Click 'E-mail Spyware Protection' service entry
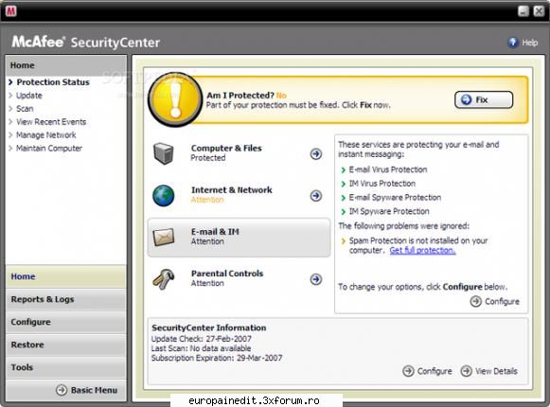Screen dimensions: 550x407 [x=395, y=198]
